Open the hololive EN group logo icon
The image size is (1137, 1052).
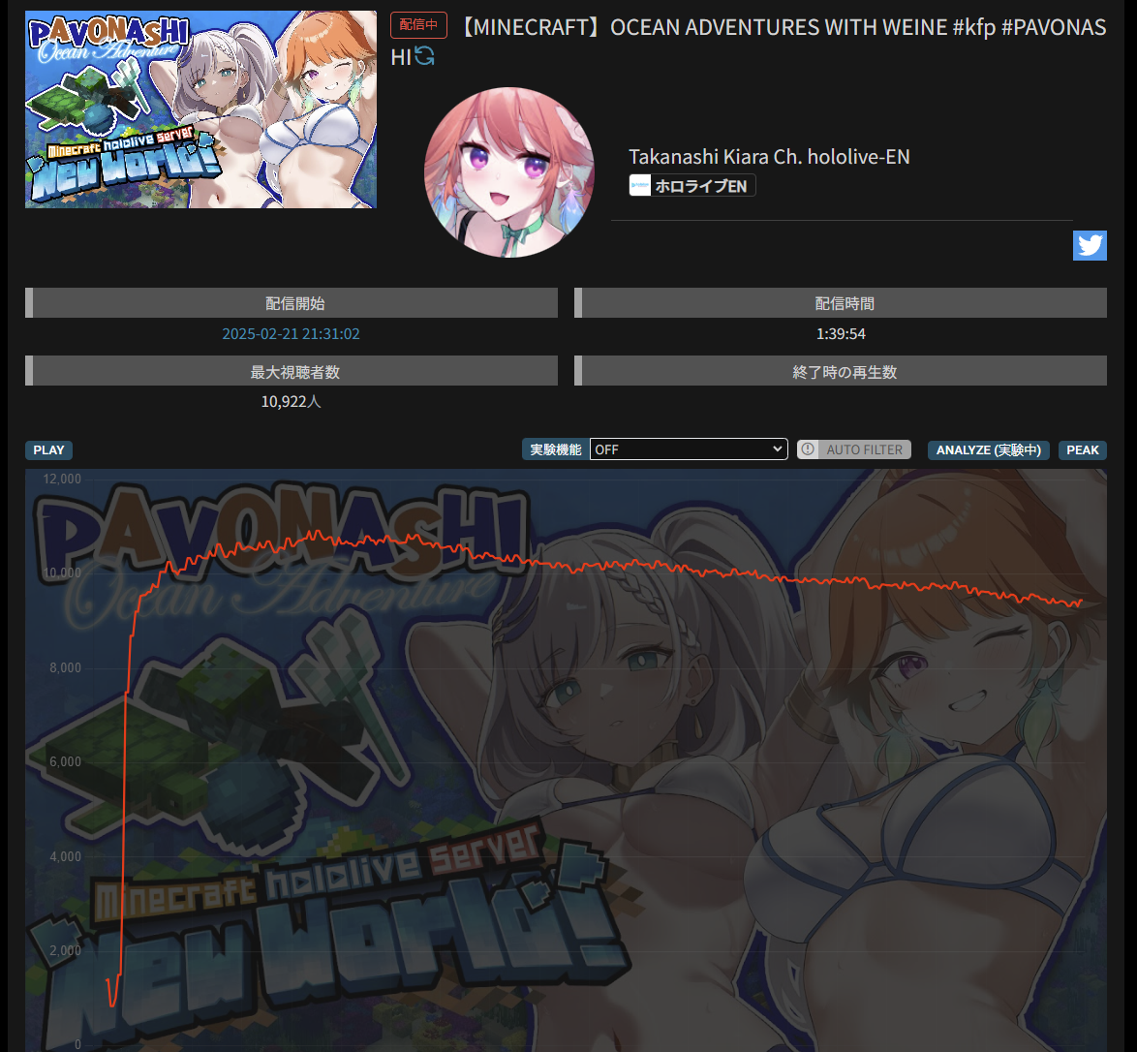(639, 186)
